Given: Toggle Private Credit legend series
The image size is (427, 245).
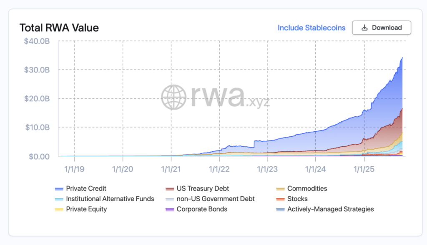Looking at the screenshot, I should point(86,188).
